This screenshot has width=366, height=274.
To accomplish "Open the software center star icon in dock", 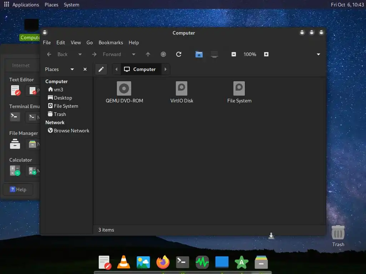I will pyautogui.click(x=242, y=262).
